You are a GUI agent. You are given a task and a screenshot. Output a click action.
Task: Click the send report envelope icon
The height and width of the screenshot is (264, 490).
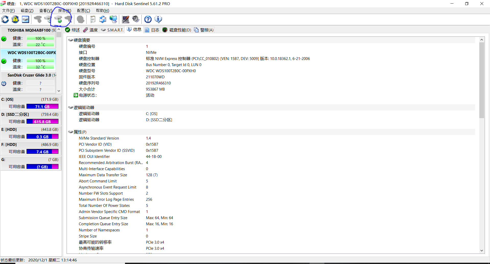pos(103,19)
